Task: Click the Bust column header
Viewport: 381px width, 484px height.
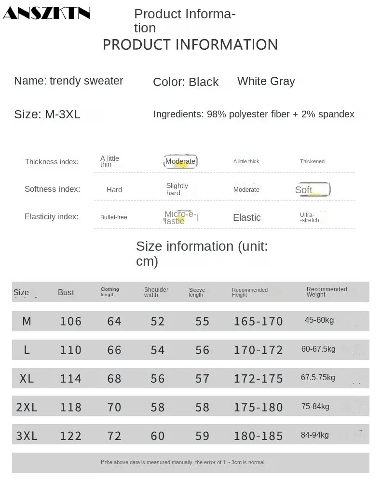Action: pyautogui.click(x=66, y=292)
